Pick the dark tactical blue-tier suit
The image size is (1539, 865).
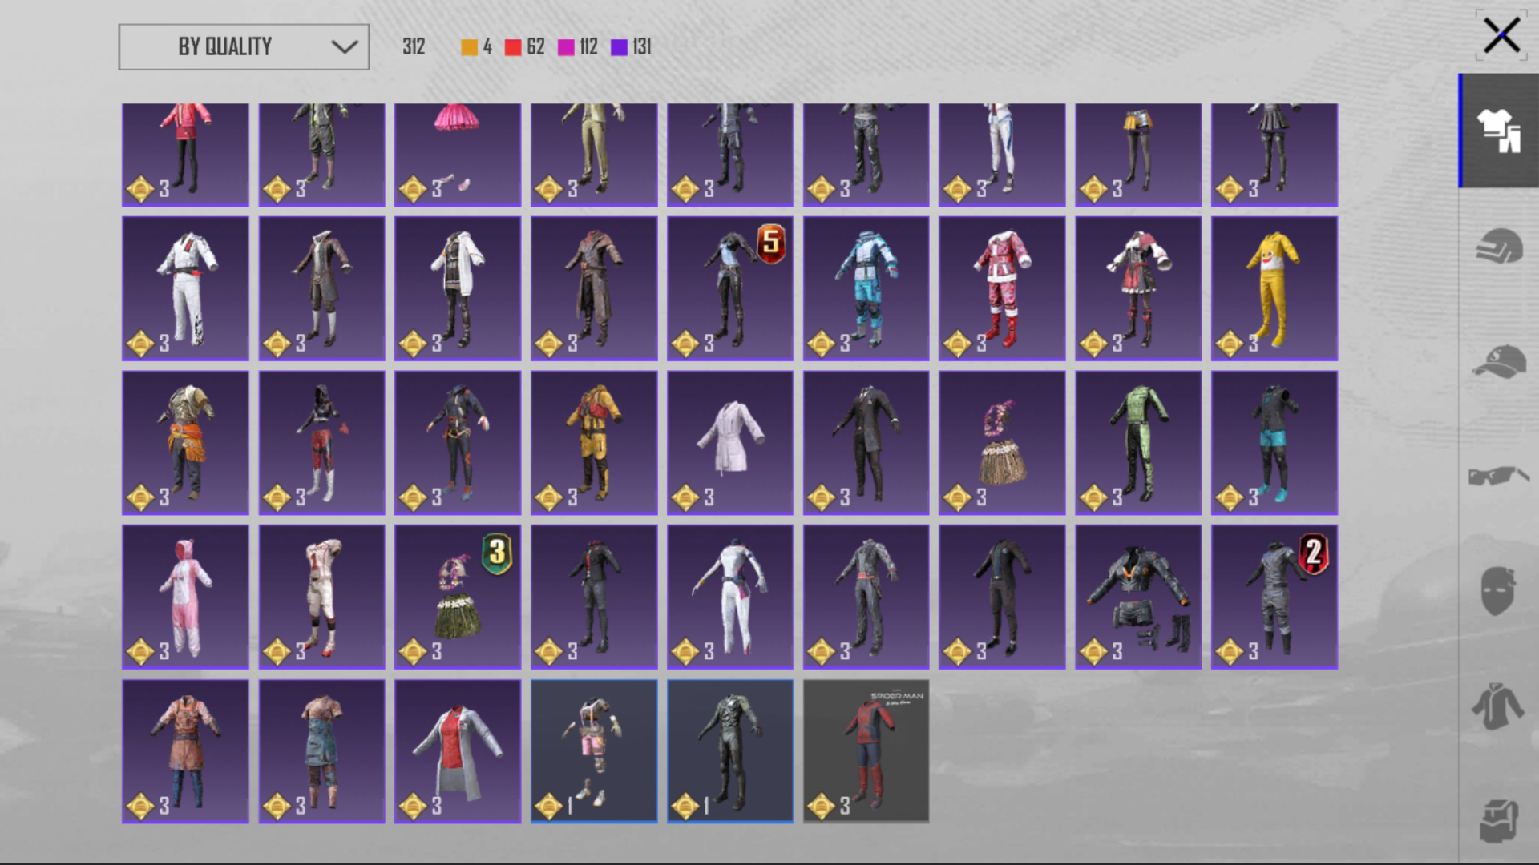[730, 751]
